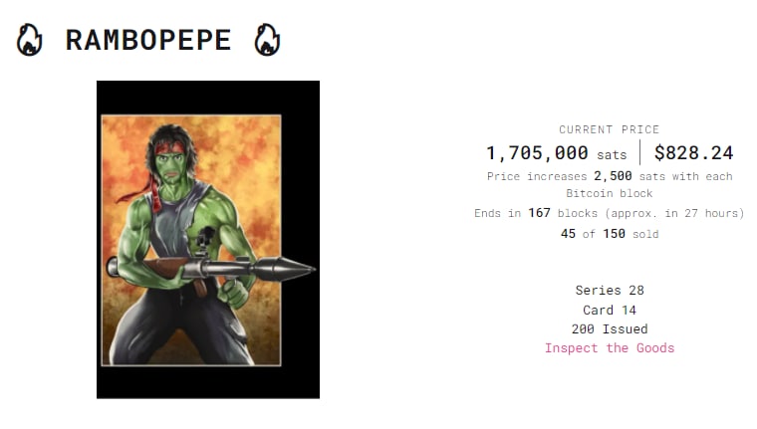Click the flame icon left of RAMBOPEPE
Image resolution: width=757 pixels, height=429 pixels.
point(30,40)
